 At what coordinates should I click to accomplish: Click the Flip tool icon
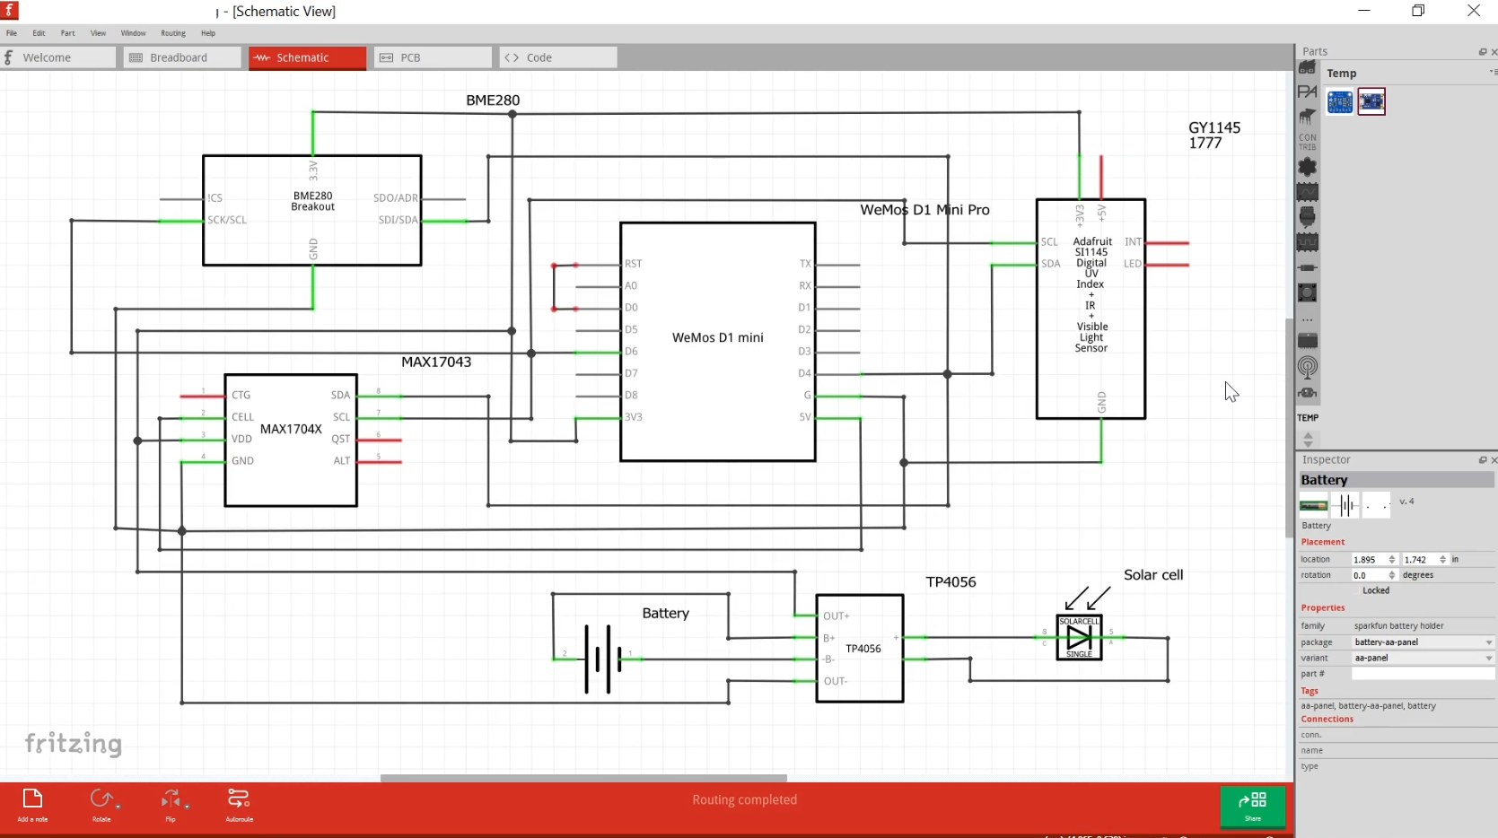click(x=171, y=799)
